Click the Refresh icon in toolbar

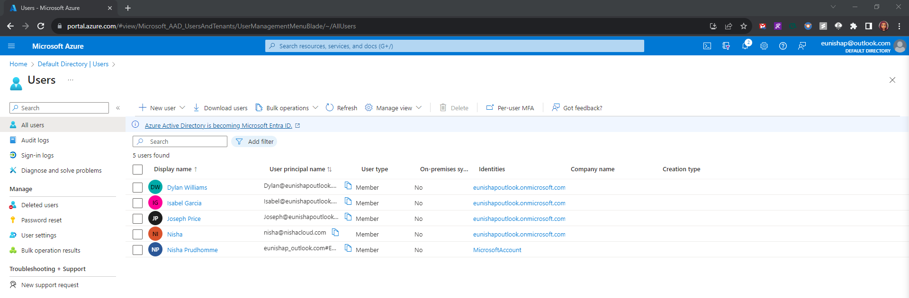click(330, 108)
